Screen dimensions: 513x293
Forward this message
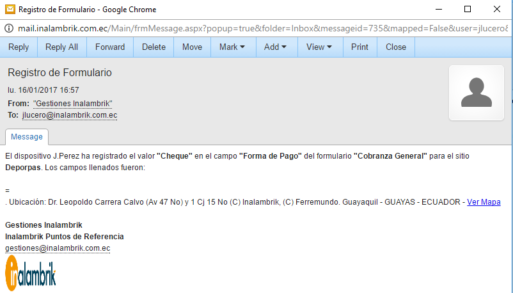point(110,47)
